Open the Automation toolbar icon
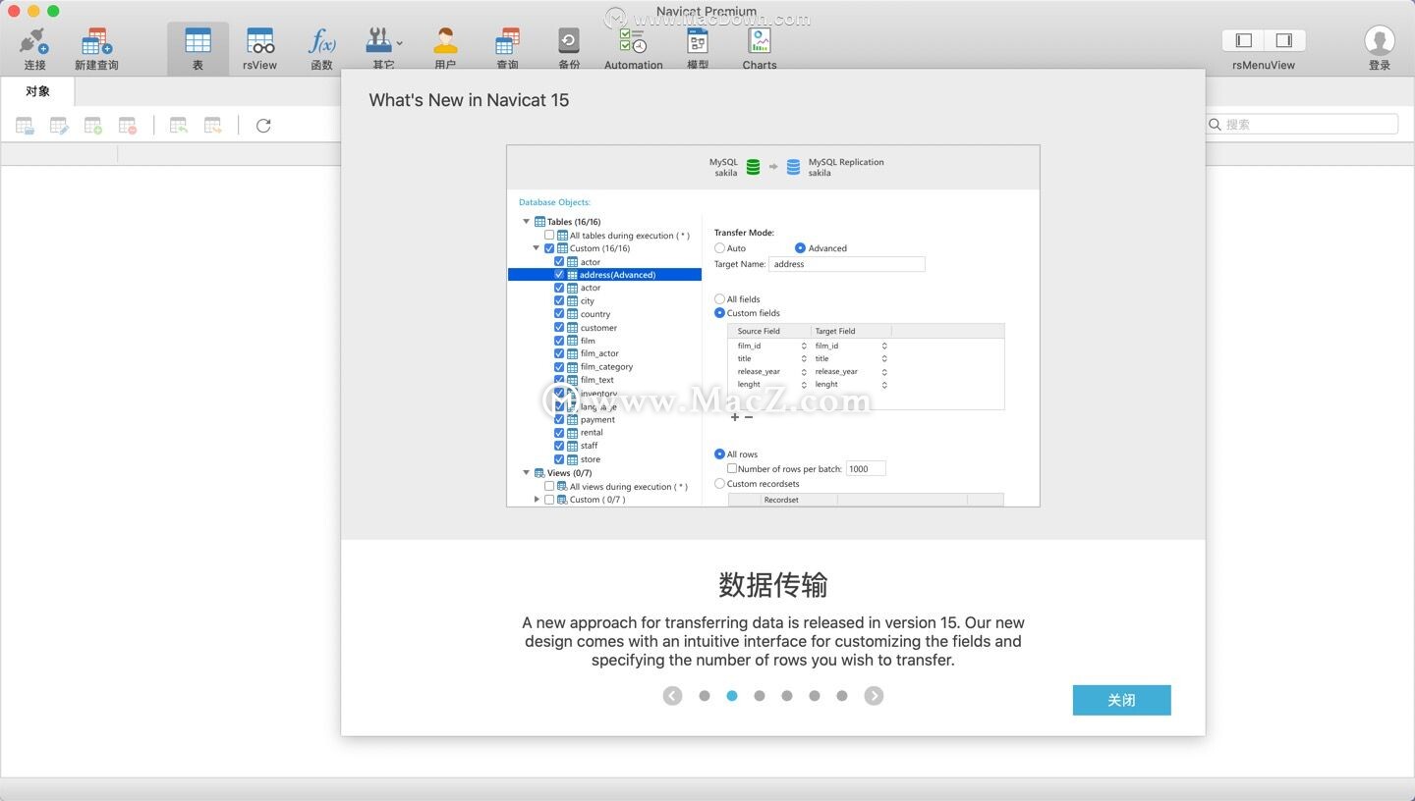Viewport: 1415px width, 801px height. tap(633, 41)
